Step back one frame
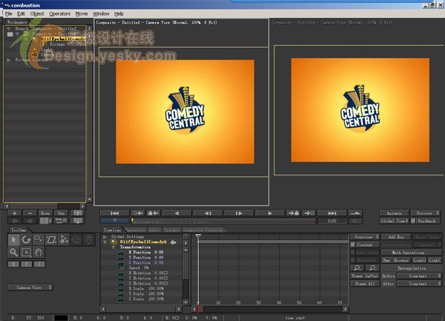Viewport: 445px width, 321px height. [x=208, y=213]
